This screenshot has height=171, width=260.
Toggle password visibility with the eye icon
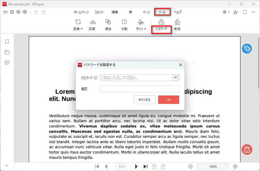tap(176, 78)
